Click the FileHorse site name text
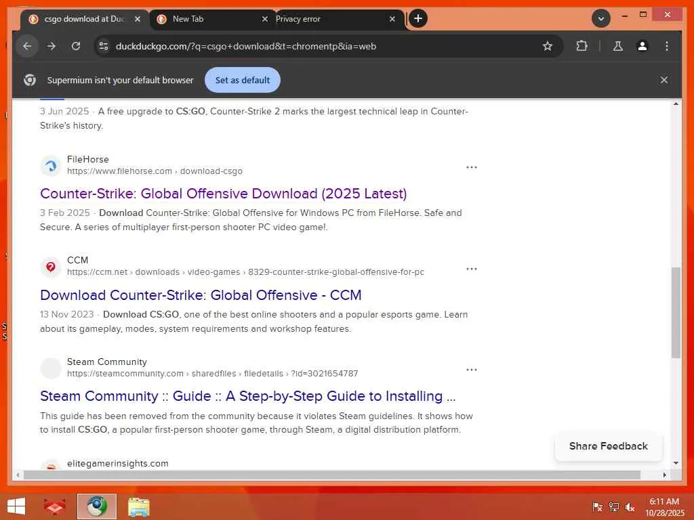Viewport: 694px width, 520px height. 87,159
